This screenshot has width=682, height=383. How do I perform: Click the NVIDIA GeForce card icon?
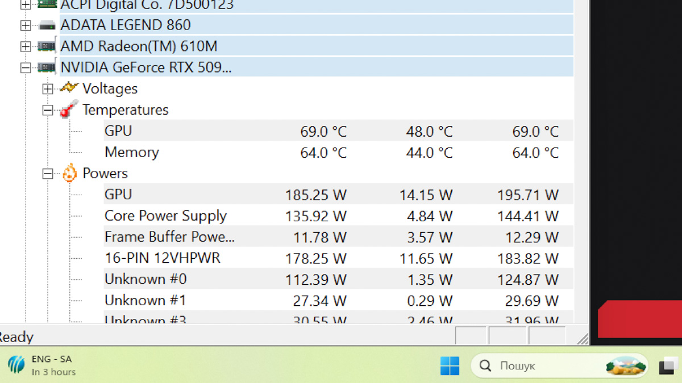47,67
